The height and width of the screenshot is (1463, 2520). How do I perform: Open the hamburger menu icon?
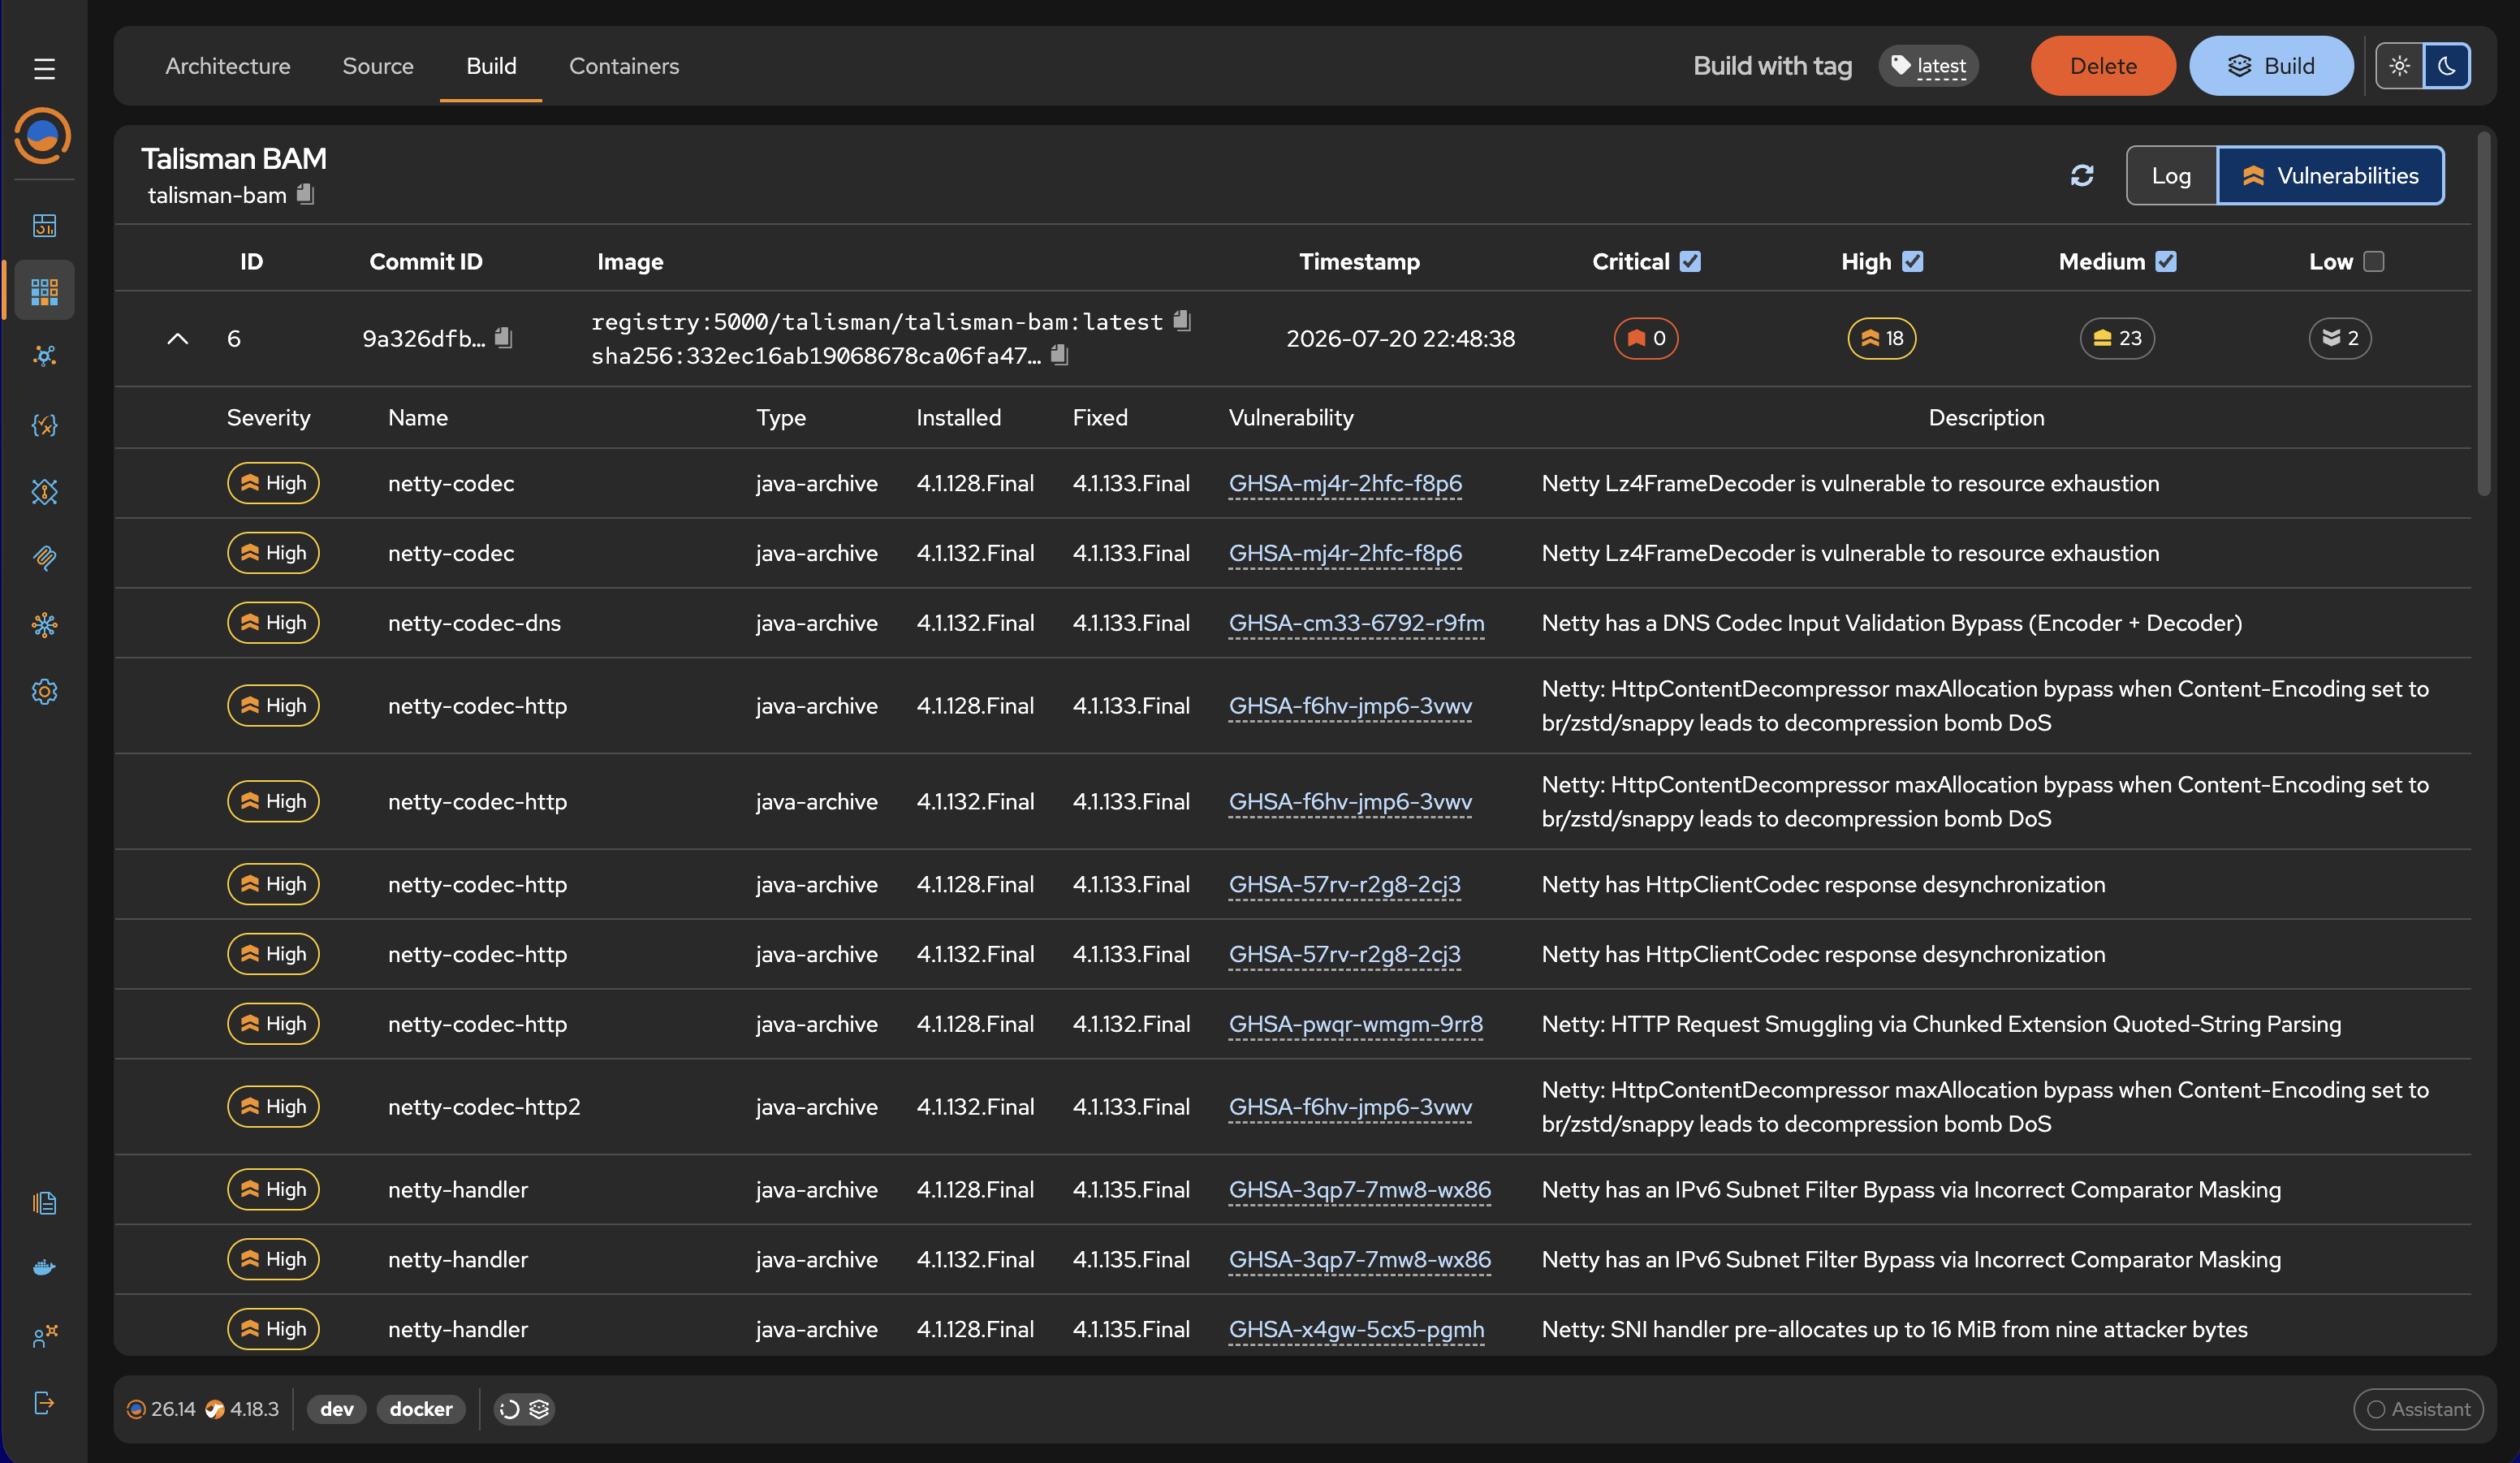[x=44, y=68]
